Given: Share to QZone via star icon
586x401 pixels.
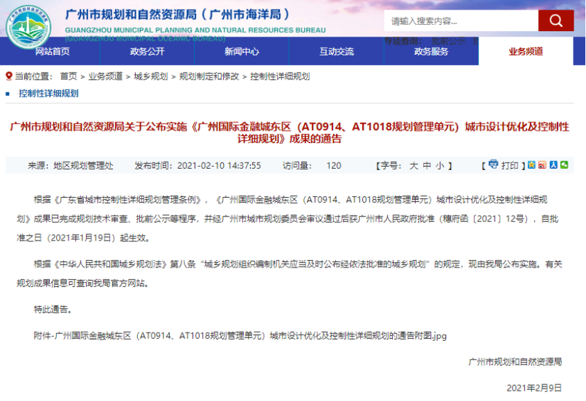Looking at the screenshot, I should coord(531,165).
